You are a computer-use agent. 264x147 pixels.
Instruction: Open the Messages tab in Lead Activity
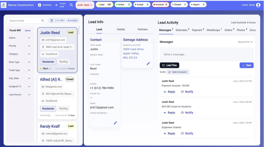166,30
